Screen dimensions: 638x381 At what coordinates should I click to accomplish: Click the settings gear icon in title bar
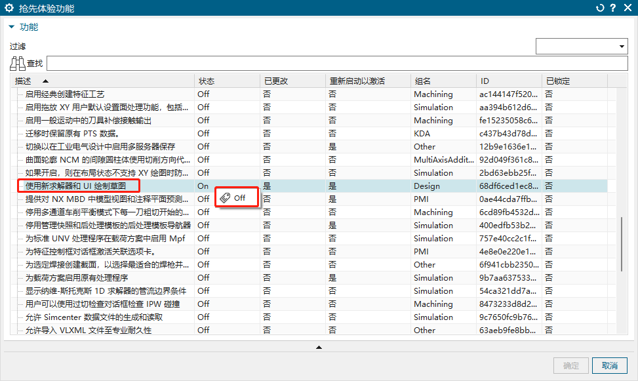pyautogui.click(x=9, y=8)
